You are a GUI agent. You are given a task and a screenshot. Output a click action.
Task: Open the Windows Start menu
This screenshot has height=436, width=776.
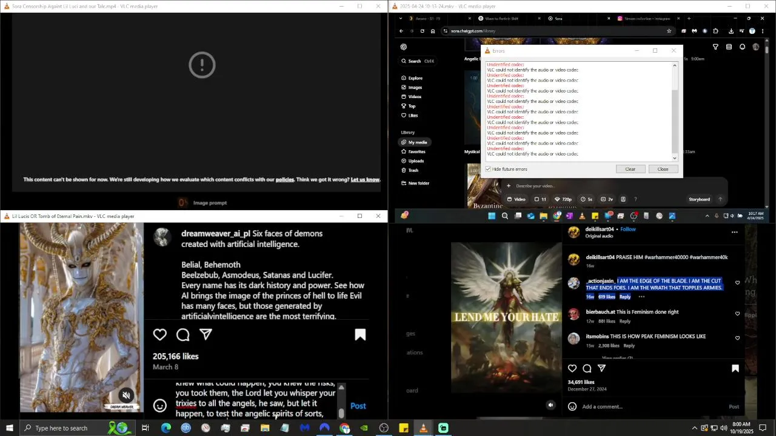(10, 428)
